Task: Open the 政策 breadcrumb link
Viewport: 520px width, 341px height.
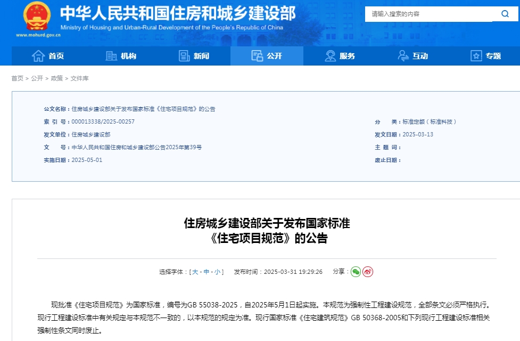Action: click(57, 78)
